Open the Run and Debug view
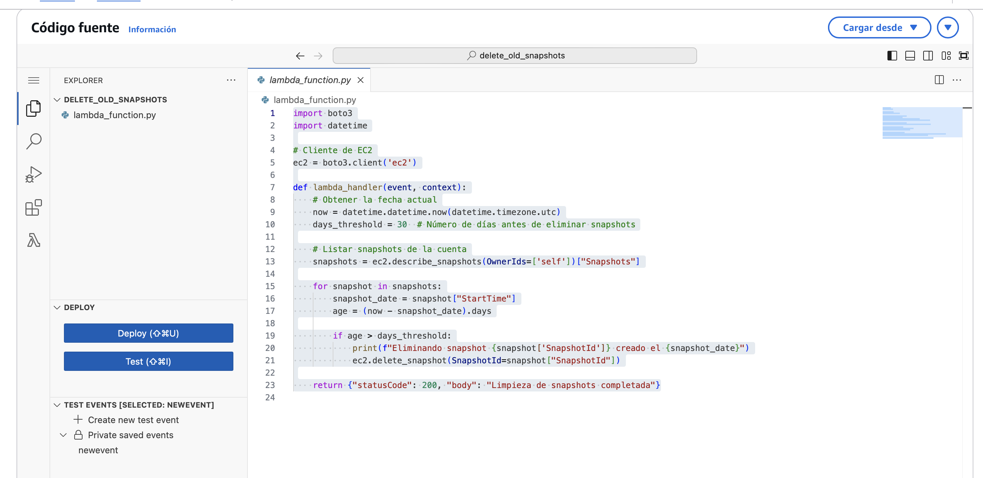The image size is (983, 478). coord(34,174)
